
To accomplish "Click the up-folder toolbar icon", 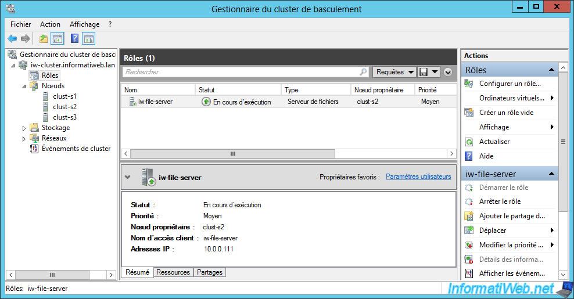I will tap(44, 39).
